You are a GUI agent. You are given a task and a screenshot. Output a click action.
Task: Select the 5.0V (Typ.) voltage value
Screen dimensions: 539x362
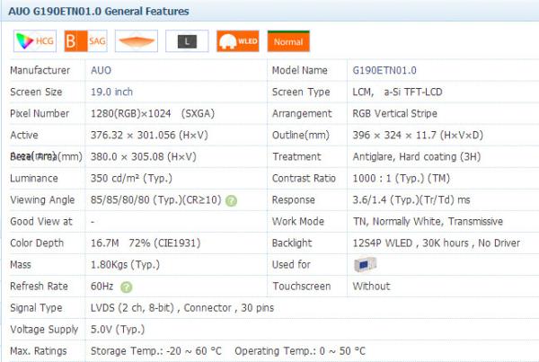pos(118,330)
